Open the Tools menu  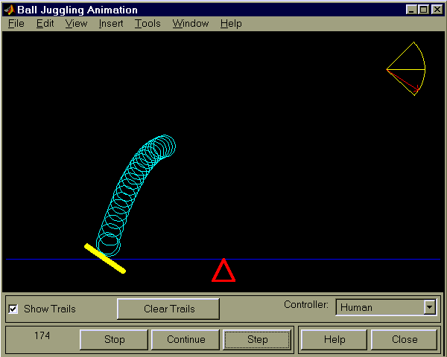(148, 24)
